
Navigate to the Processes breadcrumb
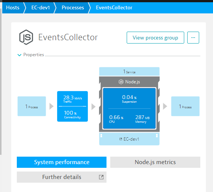click(72, 7)
